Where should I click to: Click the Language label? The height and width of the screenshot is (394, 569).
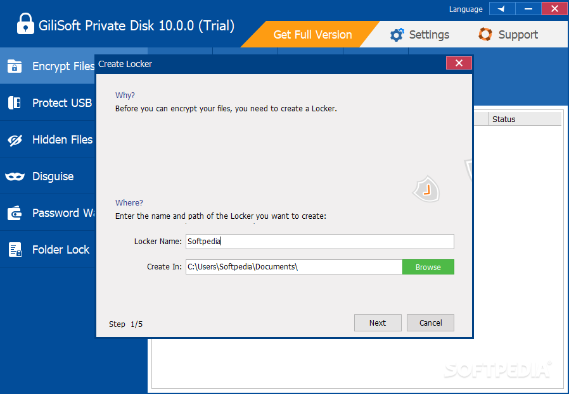pos(466,9)
